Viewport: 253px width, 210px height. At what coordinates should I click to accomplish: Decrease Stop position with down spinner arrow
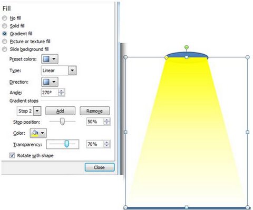pos(107,124)
